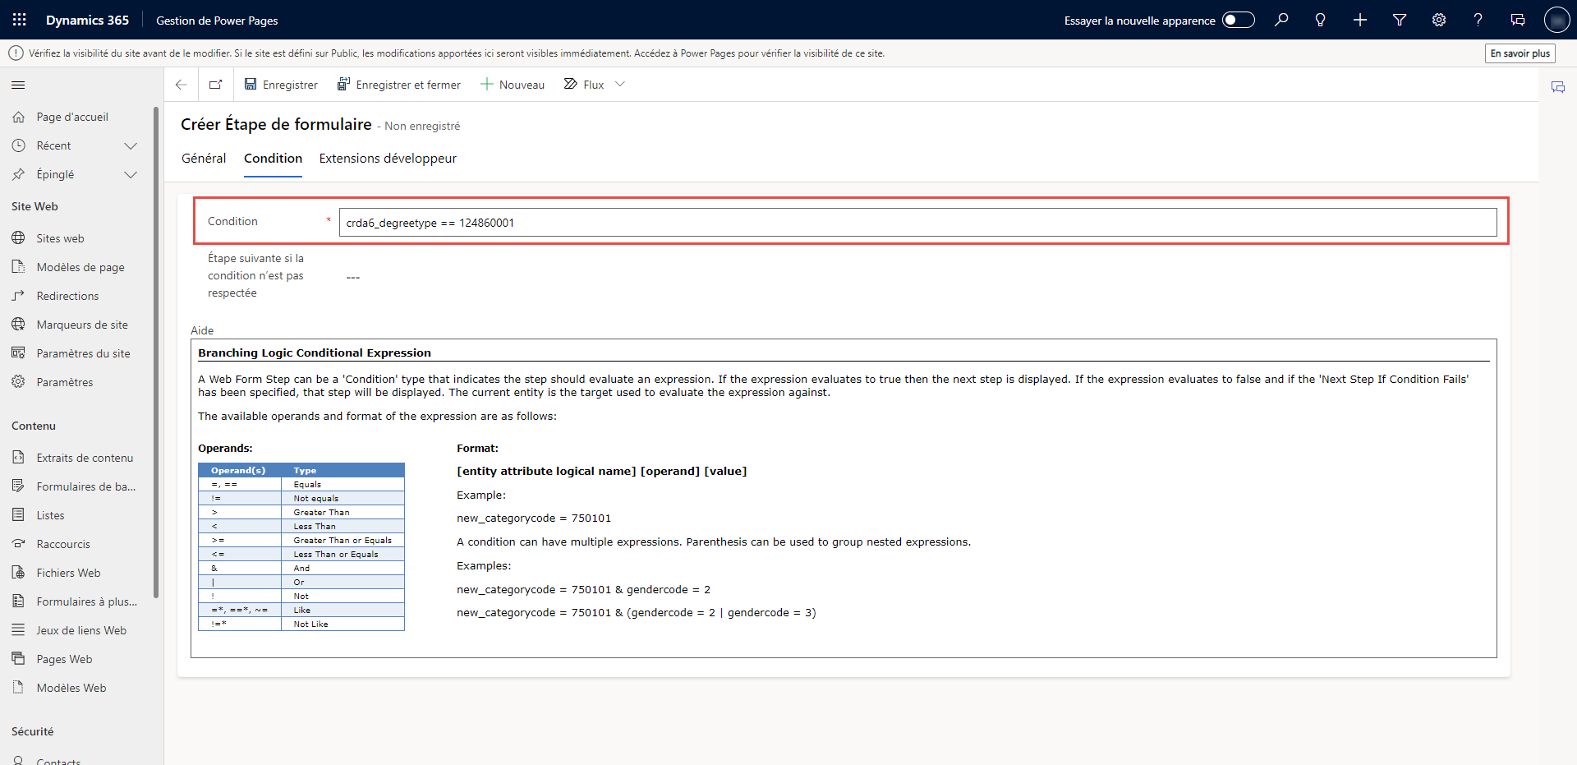Open the chat panel icon in header

tap(1518, 20)
